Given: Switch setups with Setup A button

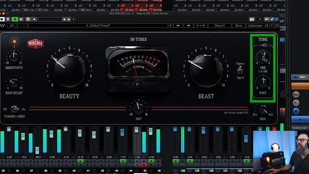Looking at the screenshot, I should (x=220, y=26).
